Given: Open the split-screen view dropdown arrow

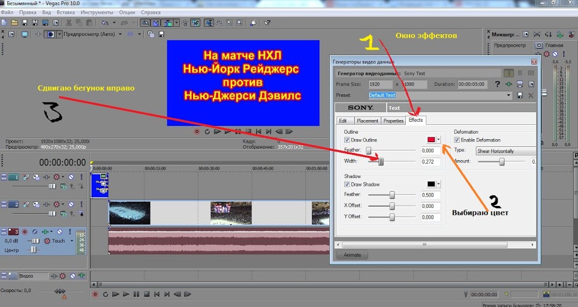Looking at the screenshot, I should [x=59, y=34].
